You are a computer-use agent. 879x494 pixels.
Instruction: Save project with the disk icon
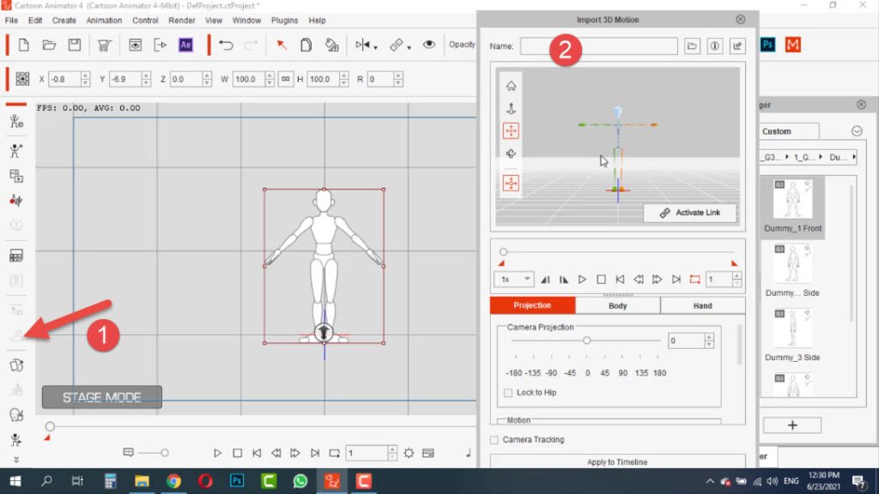(x=75, y=45)
